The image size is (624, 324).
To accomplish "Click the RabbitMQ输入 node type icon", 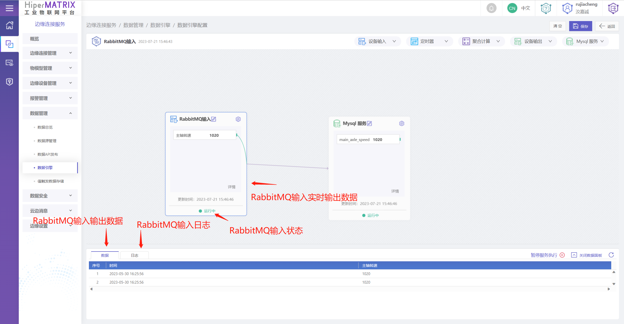I will click(x=174, y=119).
